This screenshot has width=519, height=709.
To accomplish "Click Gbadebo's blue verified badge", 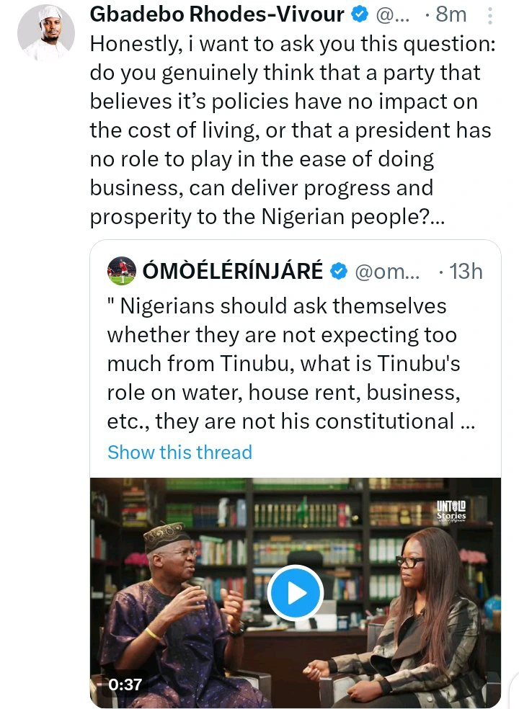I will pos(360,15).
